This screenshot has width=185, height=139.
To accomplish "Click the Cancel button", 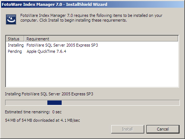I will pos(163,129).
